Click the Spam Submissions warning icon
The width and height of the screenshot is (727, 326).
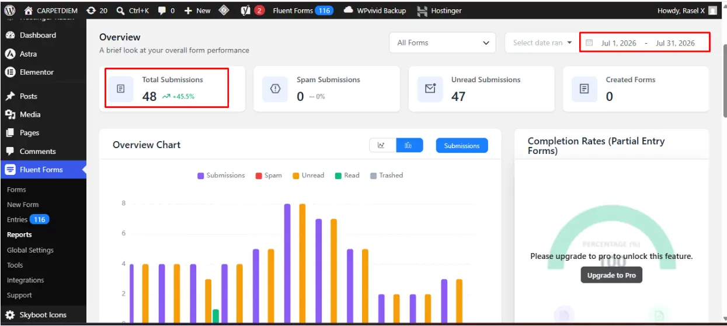[275, 89]
